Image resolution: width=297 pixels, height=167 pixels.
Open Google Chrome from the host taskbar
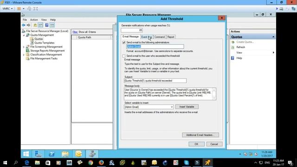coord(90,163)
